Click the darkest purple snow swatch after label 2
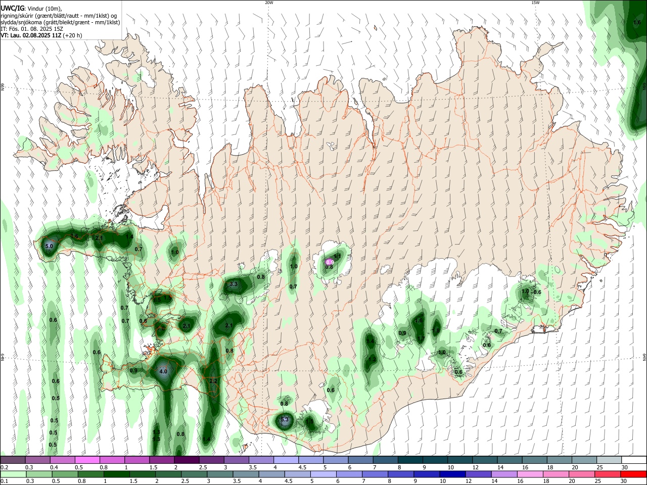 pos(187,460)
